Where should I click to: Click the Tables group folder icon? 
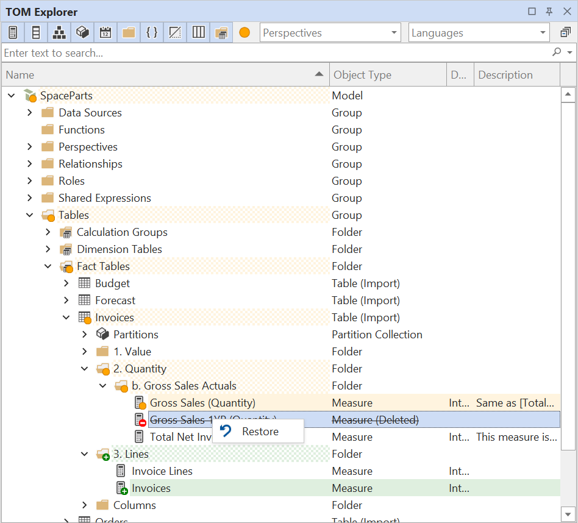tap(48, 215)
